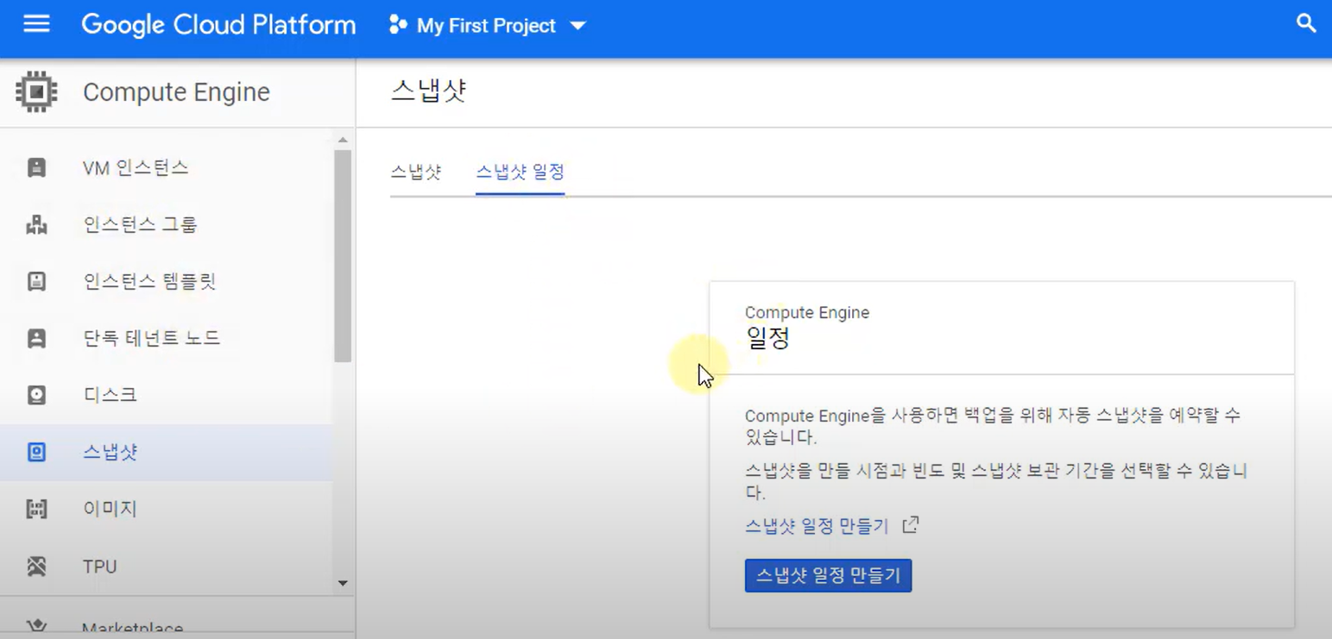Open 인스턴스 그룹 in sidebar
Image resolution: width=1332 pixels, height=639 pixels.
166,224
